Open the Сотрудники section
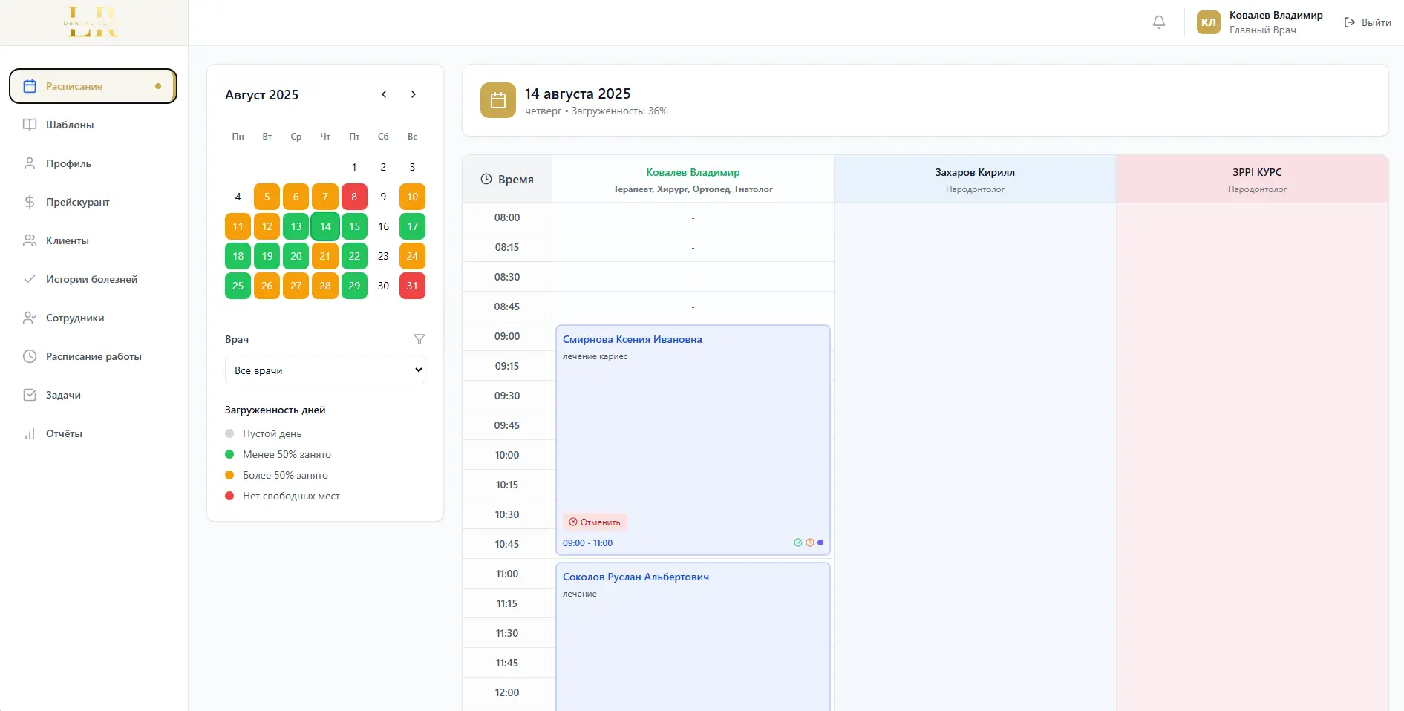The image size is (1404, 711). (74, 318)
